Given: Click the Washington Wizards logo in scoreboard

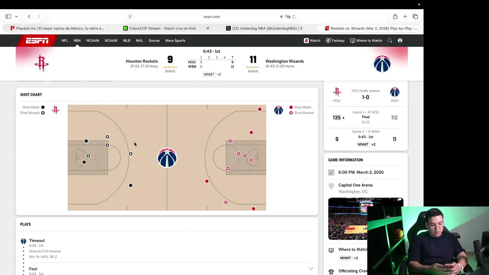Looking at the screenshot, I should tap(382, 63).
